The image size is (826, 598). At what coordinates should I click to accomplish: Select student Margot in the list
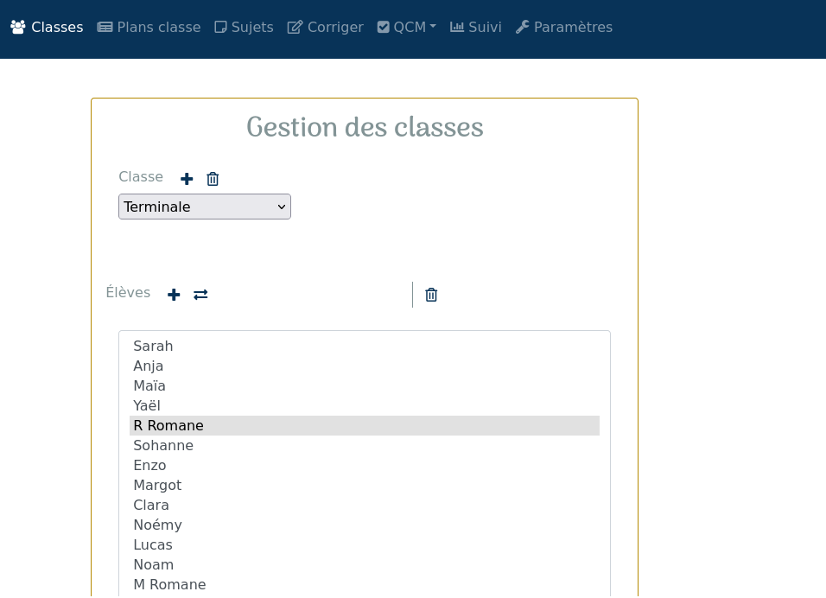[x=364, y=486]
